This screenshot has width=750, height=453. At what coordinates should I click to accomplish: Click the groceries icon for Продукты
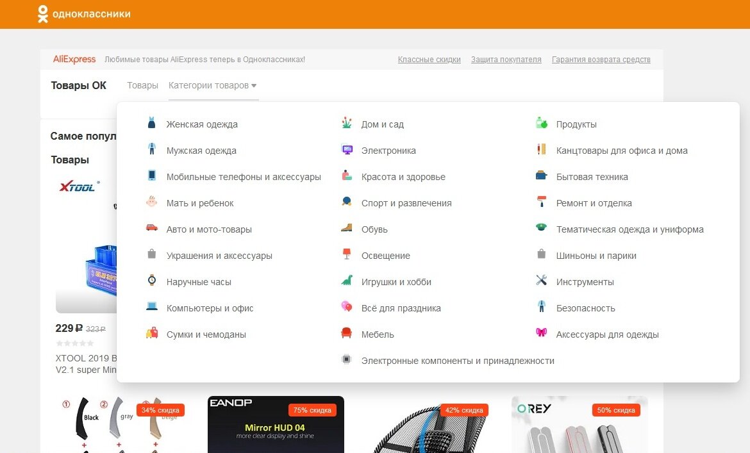tap(542, 123)
